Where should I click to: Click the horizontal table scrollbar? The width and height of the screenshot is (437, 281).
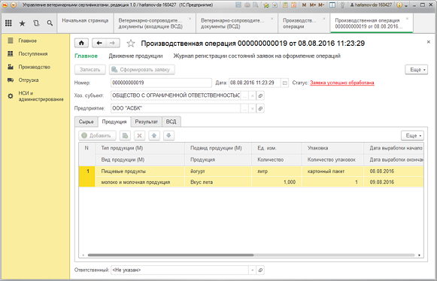[171, 255]
